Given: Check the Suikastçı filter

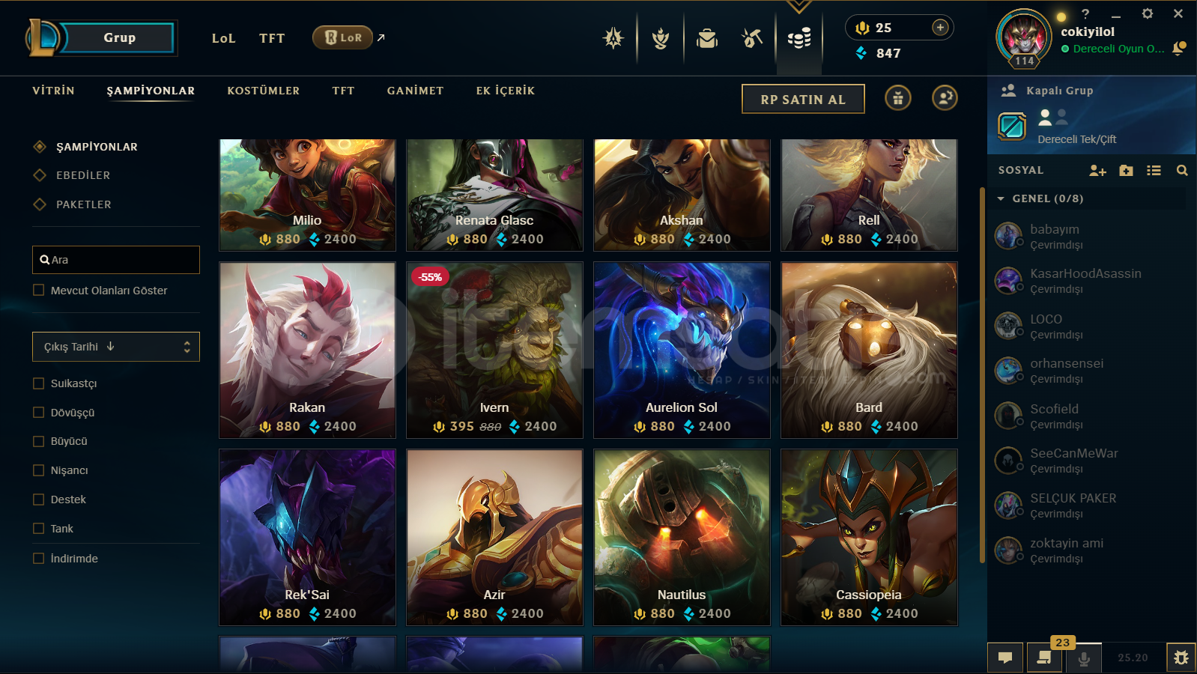Looking at the screenshot, I should (39, 383).
